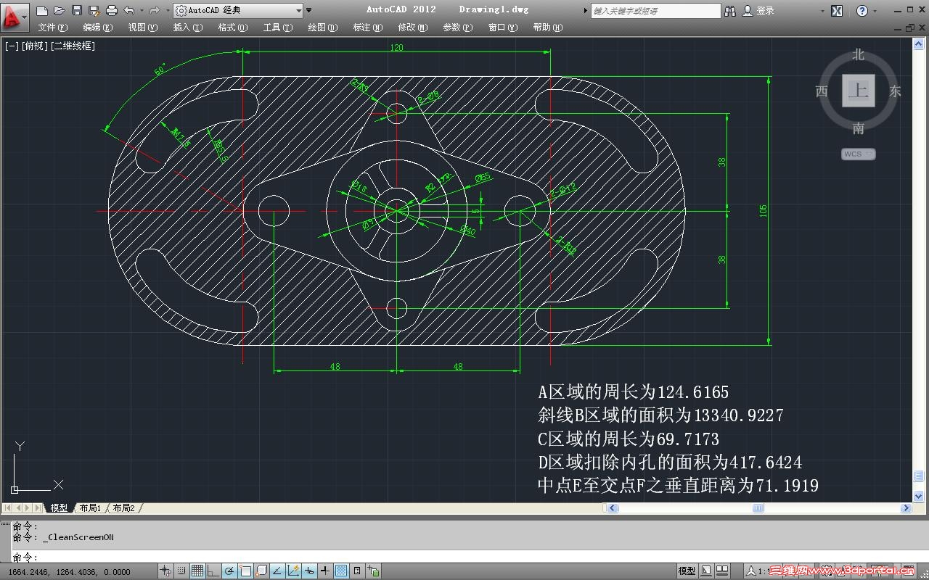The width and height of the screenshot is (929, 580).
Task: Redo the last undone action
Action: (154, 10)
